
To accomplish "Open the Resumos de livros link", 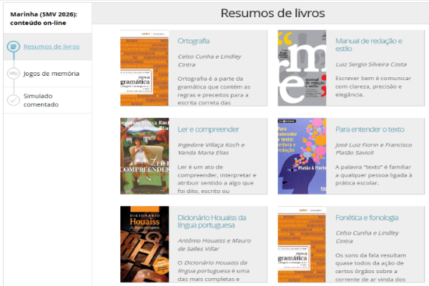I will [51, 46].
